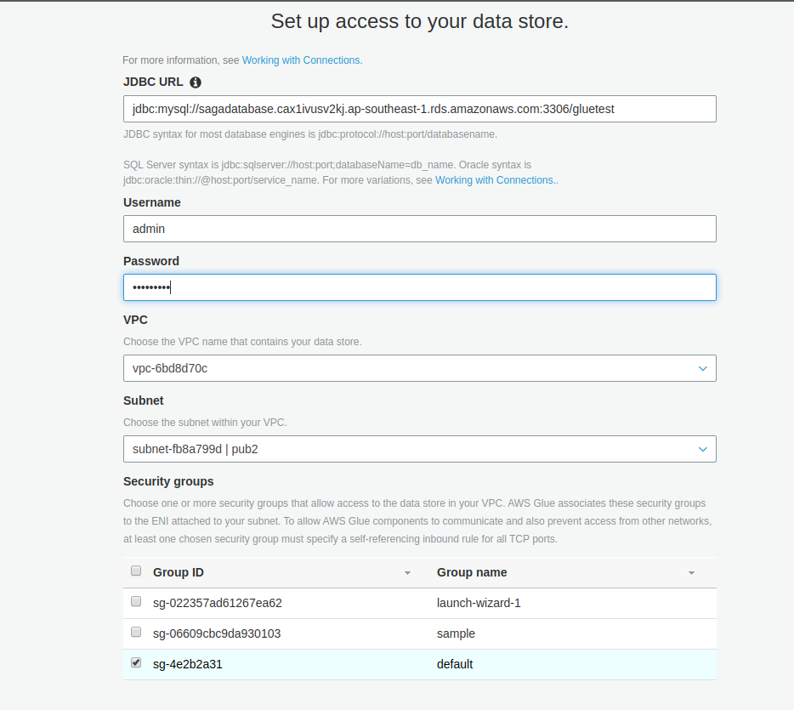Open the Subnet dropdown
The width and height of the screenshot is (794, 710).
pyautogui.click(x=419, y=449)
